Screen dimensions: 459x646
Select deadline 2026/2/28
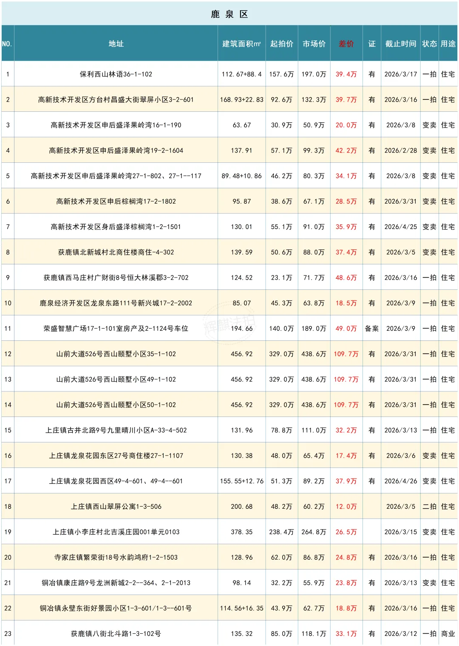[401, 150]
